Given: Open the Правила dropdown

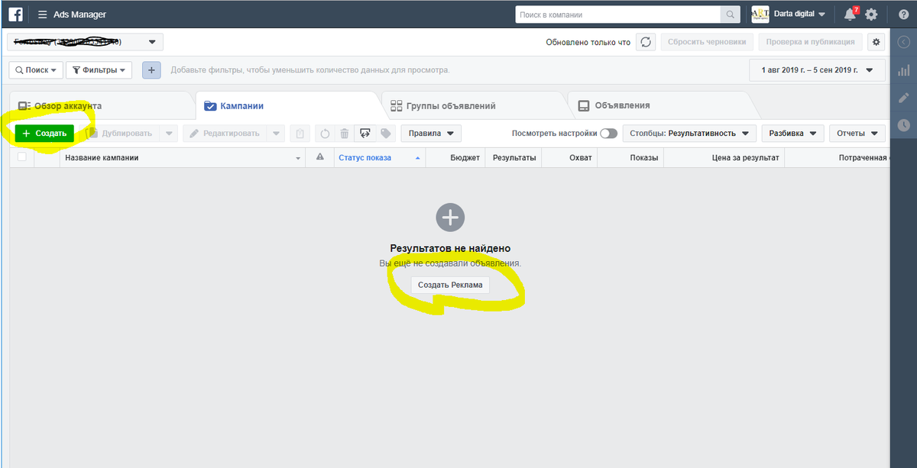Looking at the screenshot, I should (x=431, y=134).
